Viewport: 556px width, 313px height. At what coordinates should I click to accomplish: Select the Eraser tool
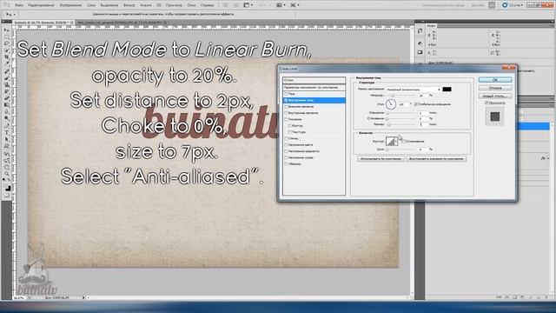coord(8,98)
